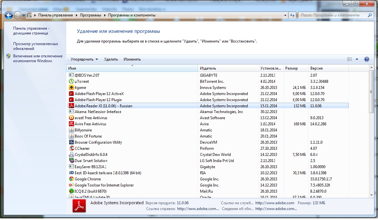Click the CrystalDiskInfo 6.0.4 icon

(71, 154)
